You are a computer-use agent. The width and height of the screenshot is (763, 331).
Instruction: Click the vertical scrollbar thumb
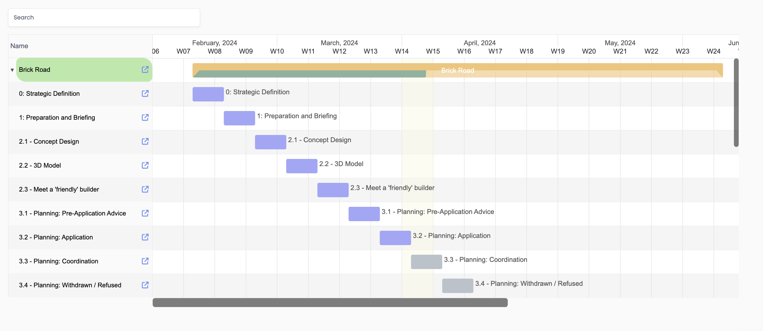(x=736, y=102)
